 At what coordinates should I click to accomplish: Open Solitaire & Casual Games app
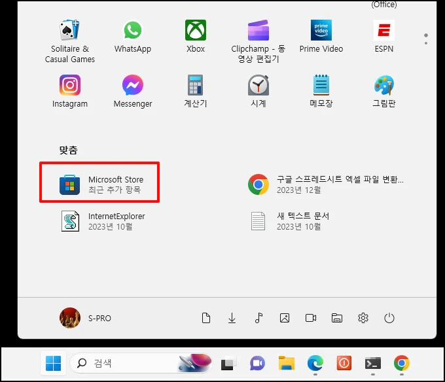click(x=70, y=41)
